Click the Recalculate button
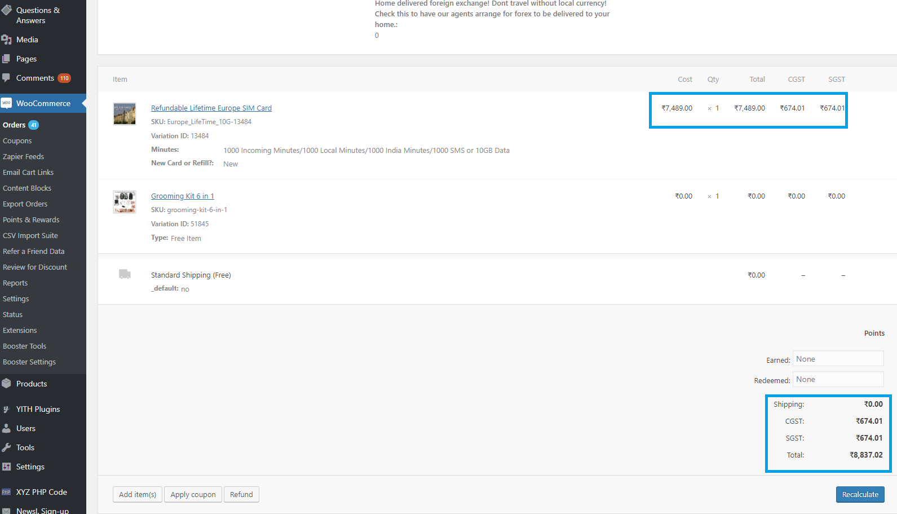 [x=860, y=494]
